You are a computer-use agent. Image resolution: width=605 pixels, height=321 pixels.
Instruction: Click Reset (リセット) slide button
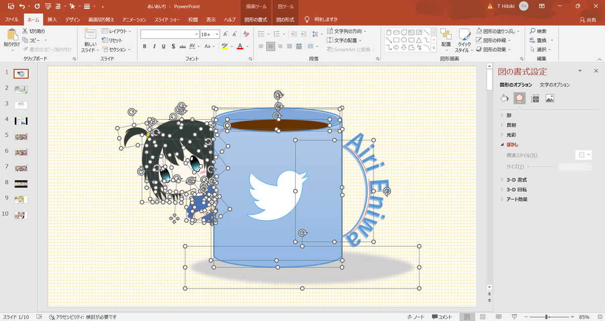113,40
